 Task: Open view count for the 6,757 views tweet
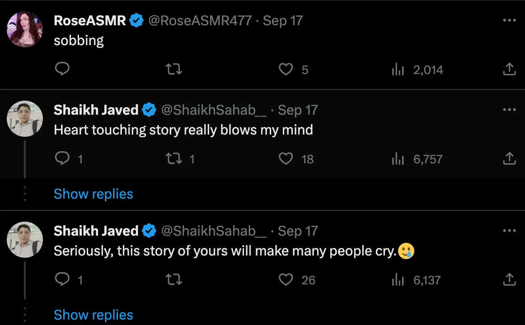(398, 158)
